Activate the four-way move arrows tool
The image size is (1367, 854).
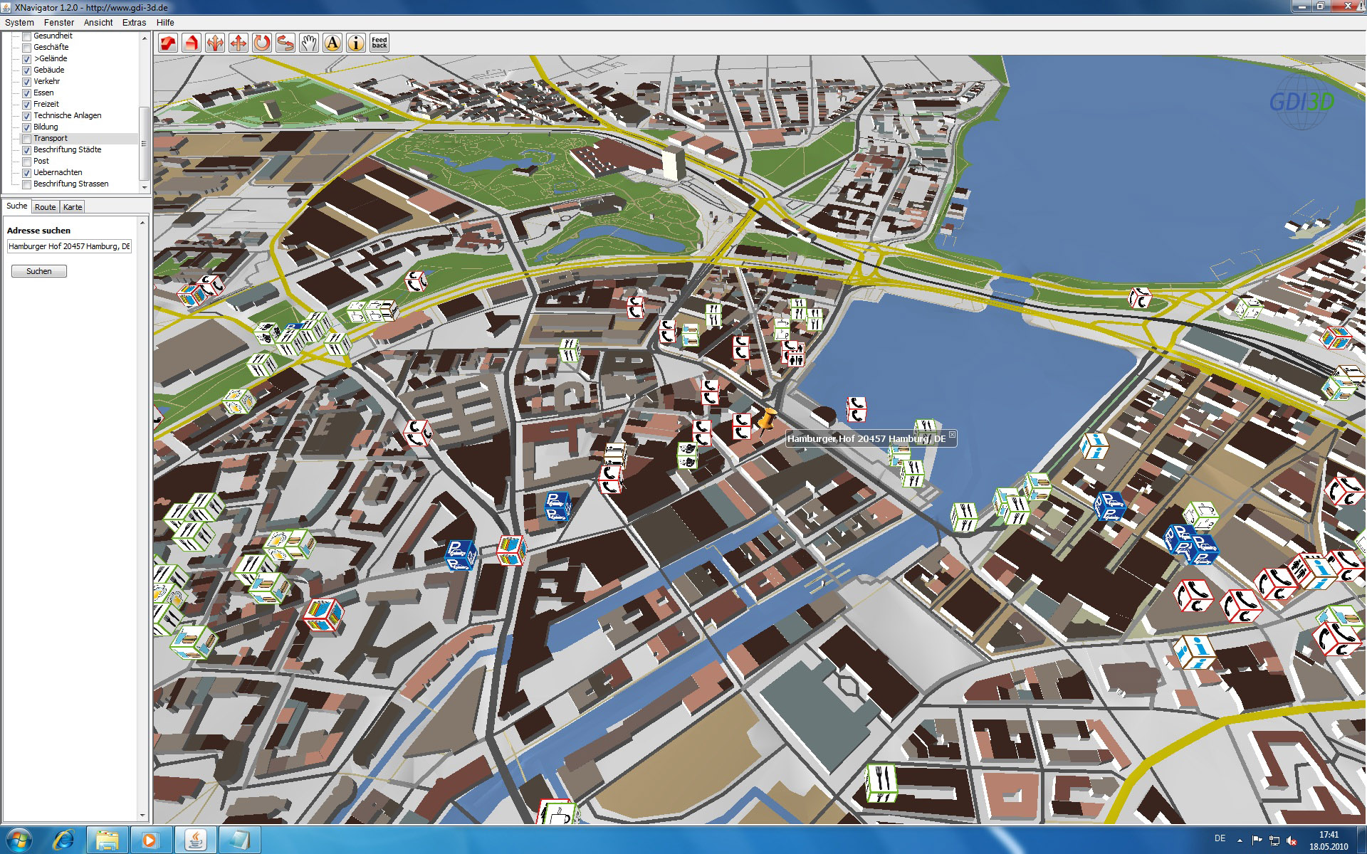pos(239,43)
